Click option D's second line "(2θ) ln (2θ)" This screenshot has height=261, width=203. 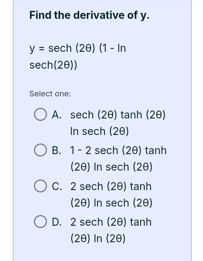pos(98,239)
